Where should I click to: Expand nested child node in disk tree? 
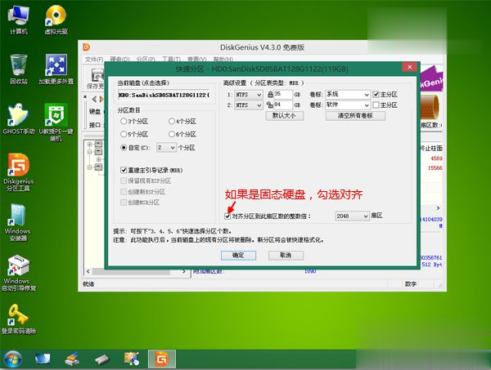click(99, 160)
